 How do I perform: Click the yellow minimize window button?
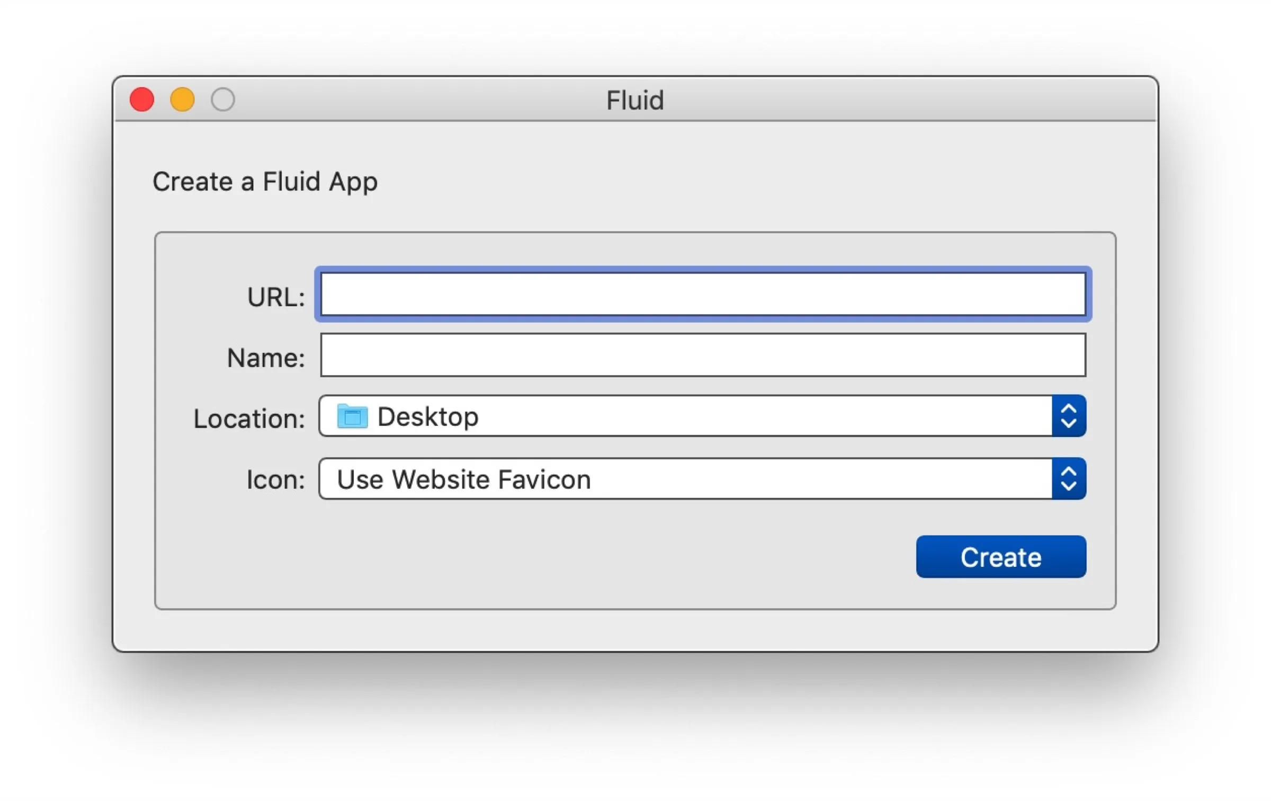click(182, 99)
